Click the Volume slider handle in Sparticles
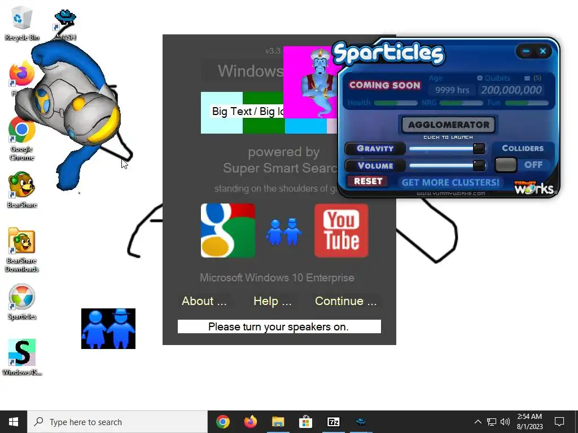 point(479,165)
